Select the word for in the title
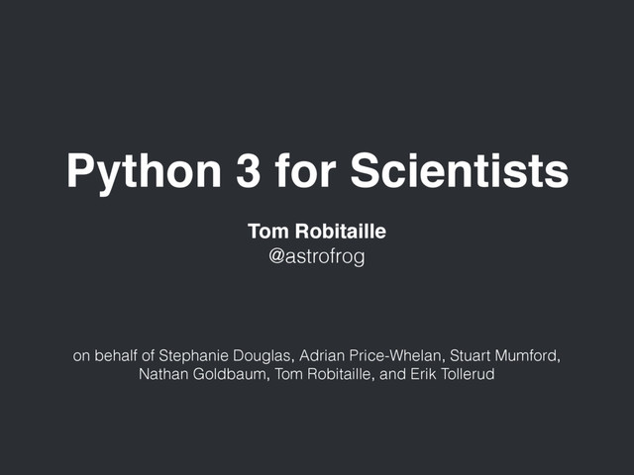 (x=305, y=169)
